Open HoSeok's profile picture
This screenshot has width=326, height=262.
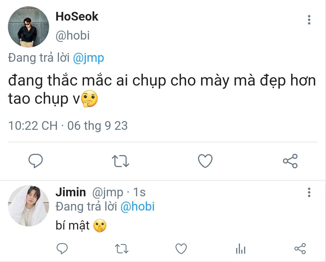29,27
